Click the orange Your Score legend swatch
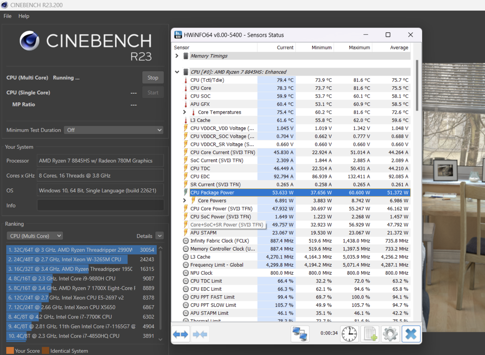Image resolution: width=485 pixels, height=355 pixels. [10, 350]
